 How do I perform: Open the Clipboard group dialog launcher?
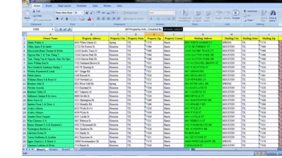coord(52,24)
